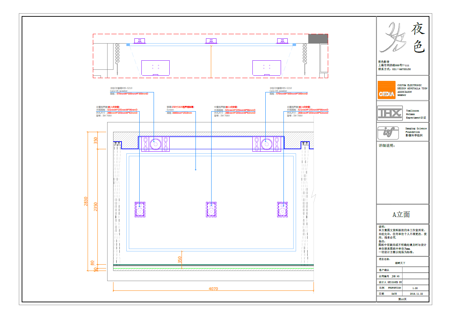The height and width of the screenshot is (318, 450).
Task: Select the right in-wall speaker symbol
Action: 282,210
